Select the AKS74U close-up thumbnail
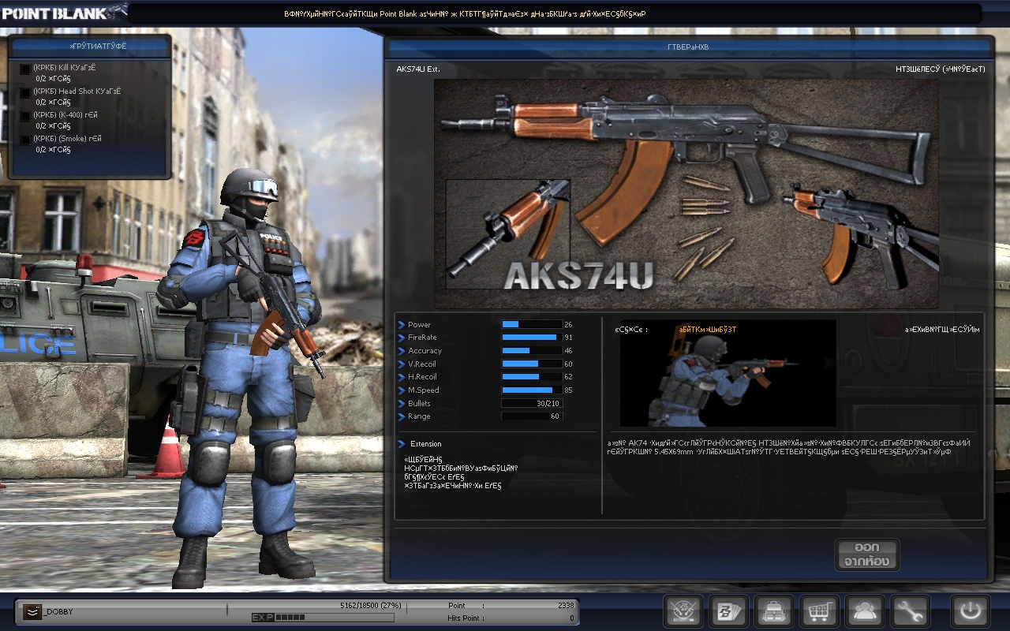 tap(507, 233)
